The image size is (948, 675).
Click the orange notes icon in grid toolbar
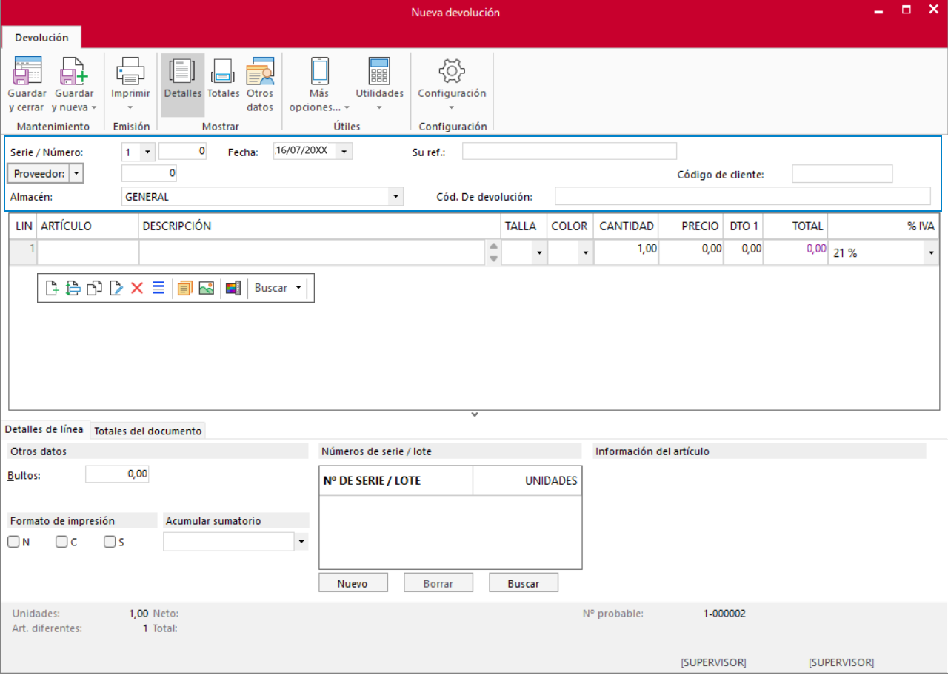click(185, 288)
